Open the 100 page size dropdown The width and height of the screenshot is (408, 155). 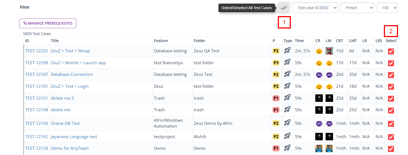(387, 8)
